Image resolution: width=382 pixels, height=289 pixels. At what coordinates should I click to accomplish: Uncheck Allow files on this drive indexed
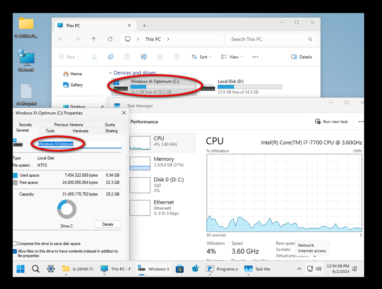[x=15, y=251]
